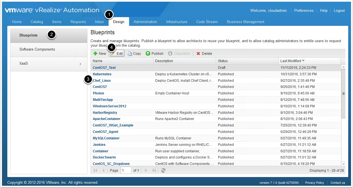The height and width of the screenshot is (188, 353).
Task: Click the red Delete X icon
Action: (x=198, y=53)
